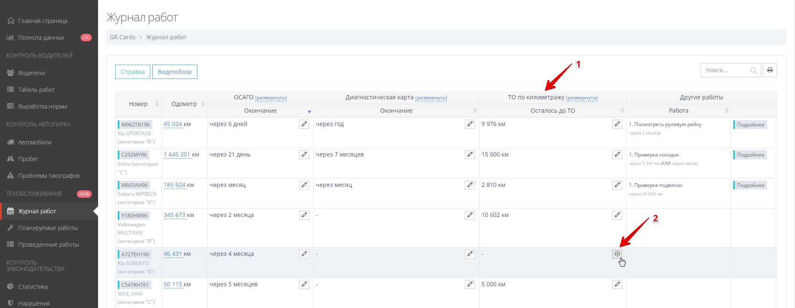Go to Водители sidebar item
The width and height of the screenshot is (795, 308).
31,73
